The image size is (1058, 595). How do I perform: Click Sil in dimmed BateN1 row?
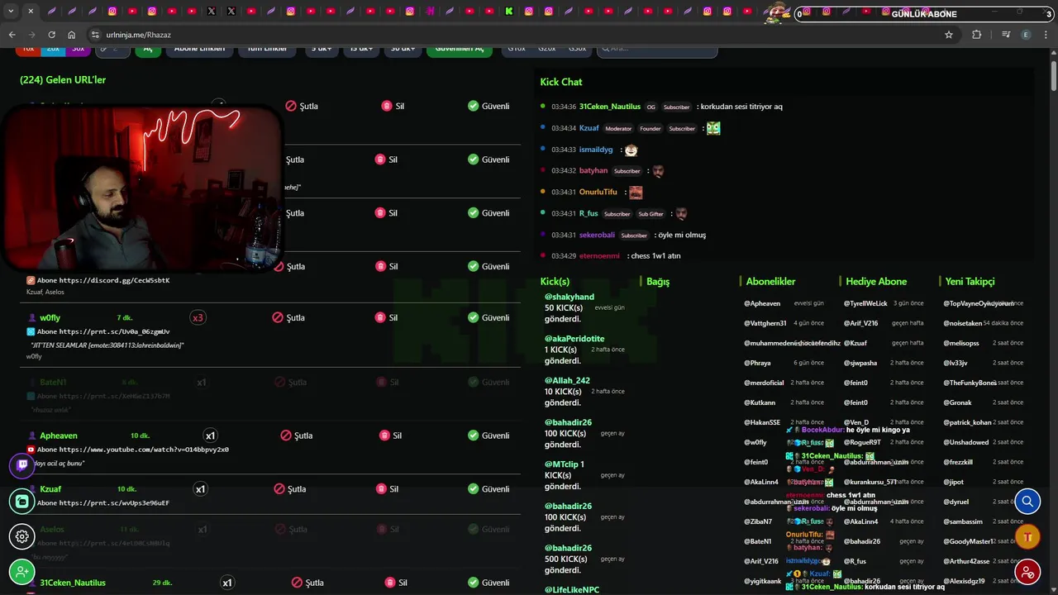(x=388, y=383)
